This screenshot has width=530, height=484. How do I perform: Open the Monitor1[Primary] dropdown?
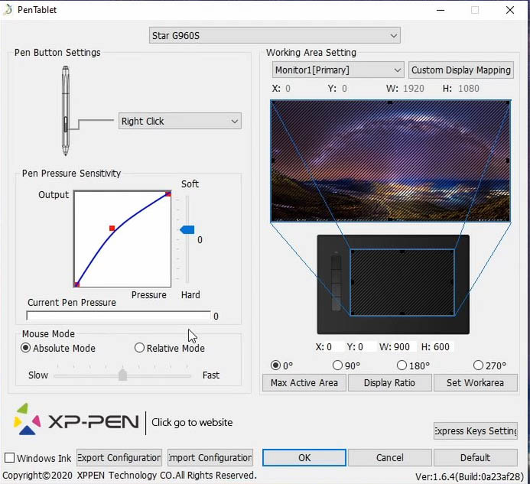pos(338,70)
